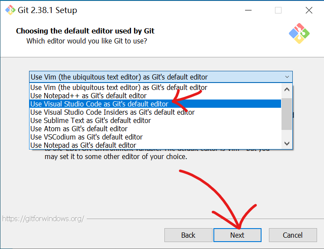Choose Sublime Text as default editor
The image size is (324, 249).
(91, 120)
